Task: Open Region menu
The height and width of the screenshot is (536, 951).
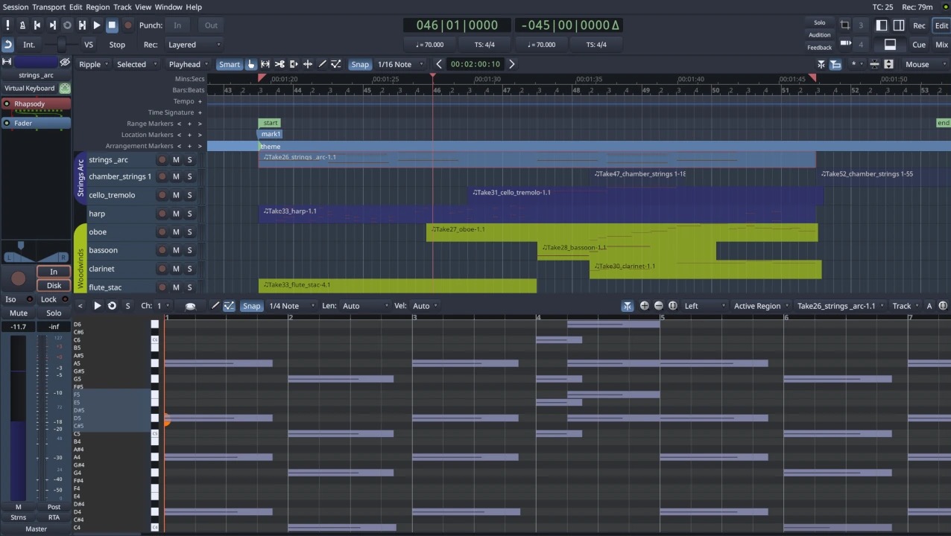Action: pyautogui.click(x=98, y=7)
